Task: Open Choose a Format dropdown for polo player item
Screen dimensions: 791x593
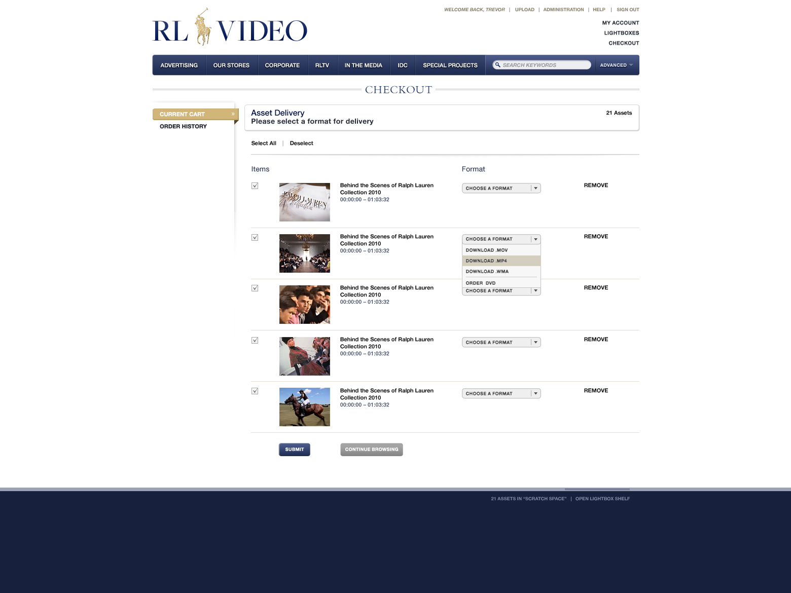Action: coord(501,393)
